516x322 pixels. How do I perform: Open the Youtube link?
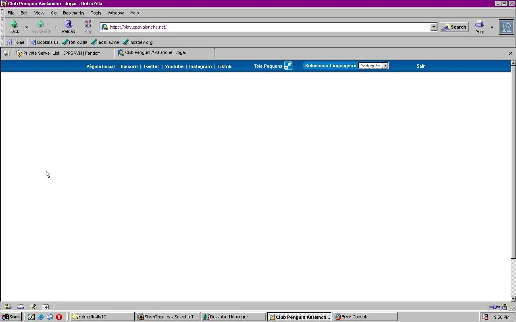tap(174, 66)
